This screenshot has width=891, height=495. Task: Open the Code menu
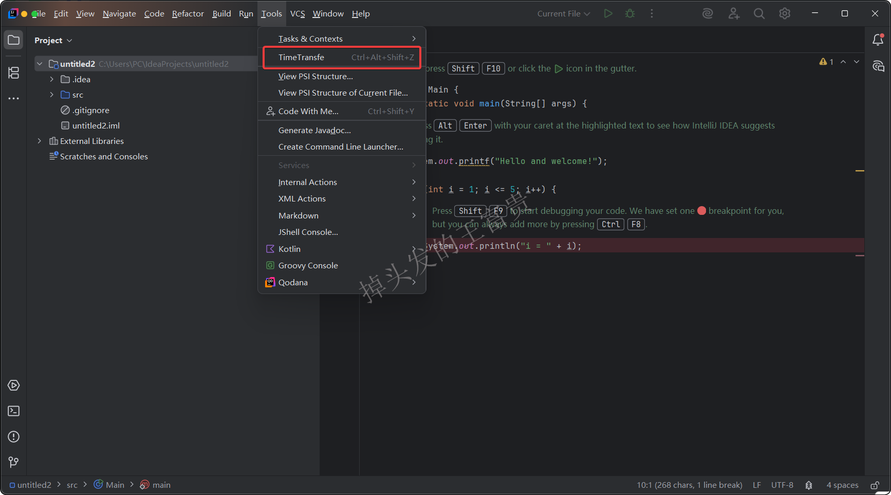[154, 13]
